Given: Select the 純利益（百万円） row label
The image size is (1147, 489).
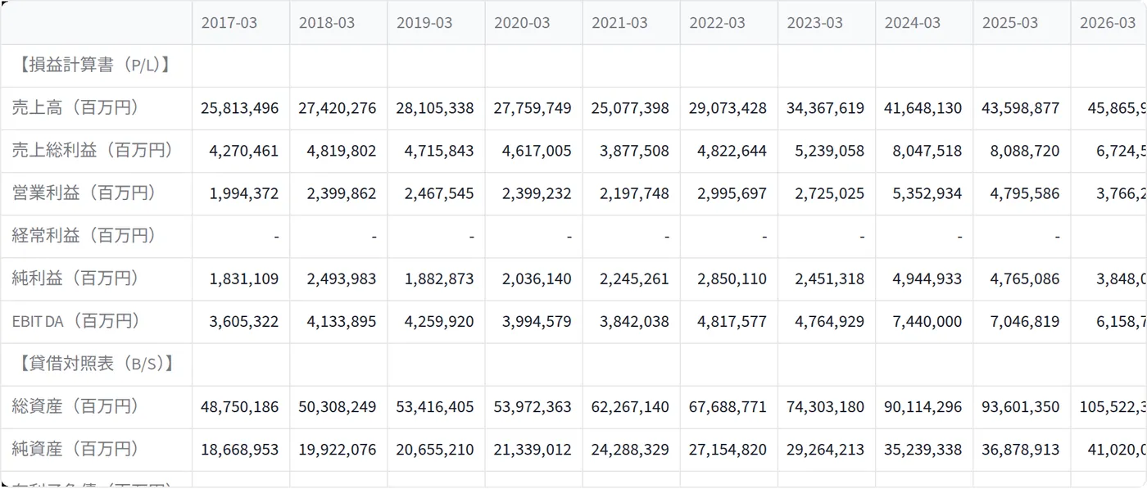Looking at the screenshot, I should (75, 278).
